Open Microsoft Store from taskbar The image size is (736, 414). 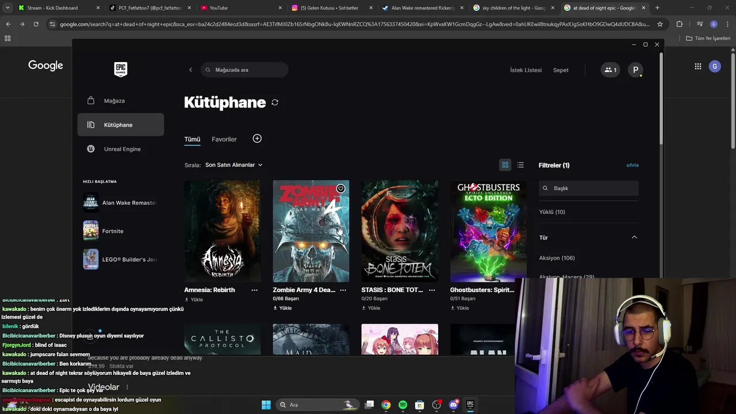(x=420, y=405)
